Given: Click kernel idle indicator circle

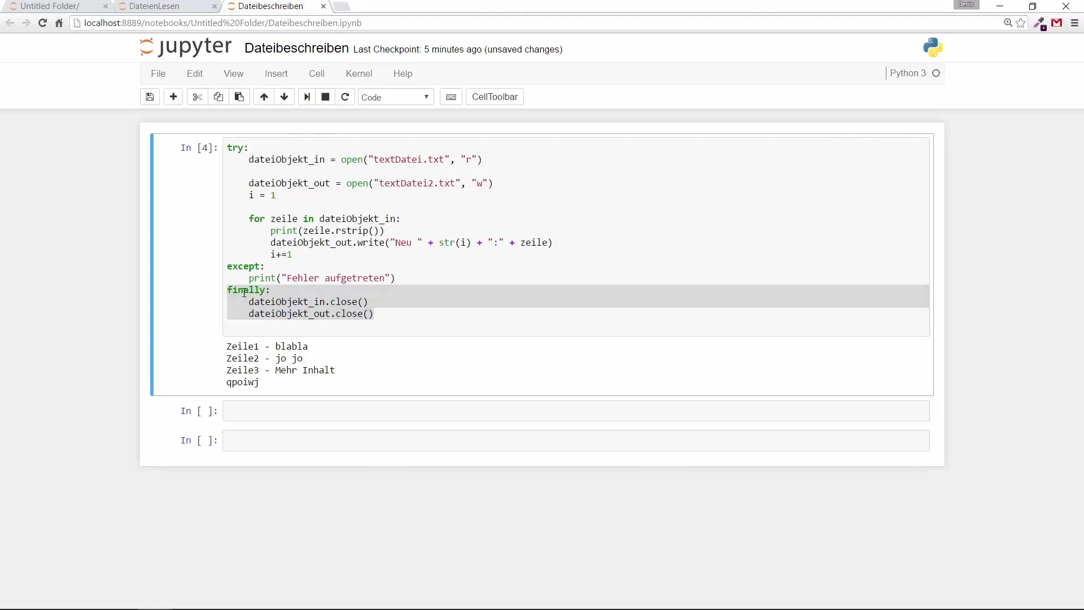Looking at the screenshot, I should click(936, 73).
